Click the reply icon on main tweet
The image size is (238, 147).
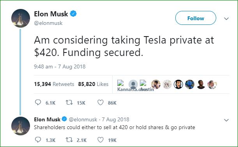click(38, 102)
